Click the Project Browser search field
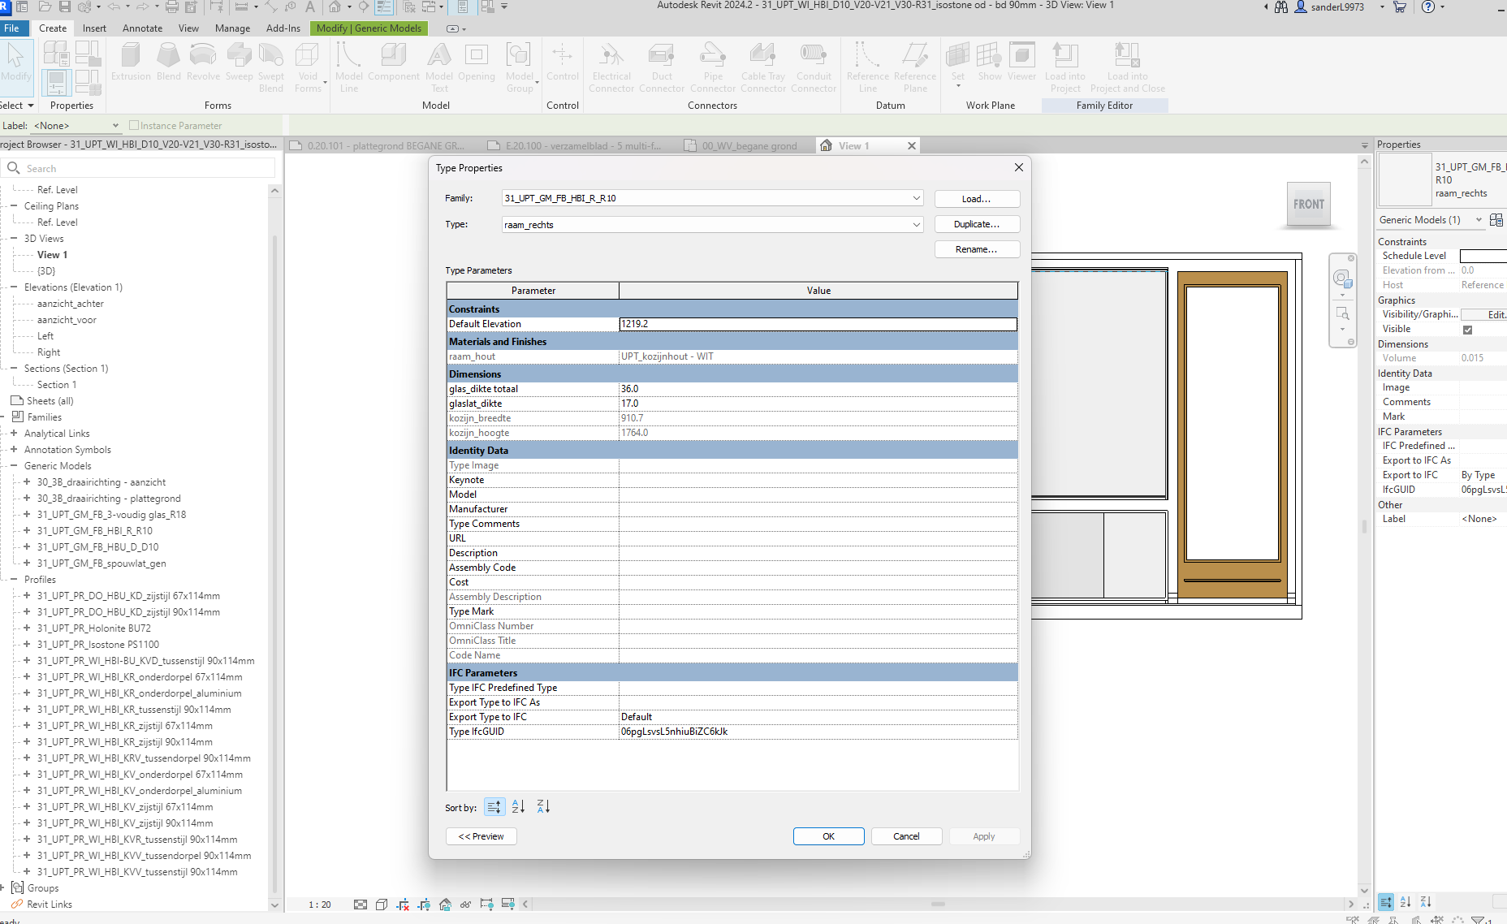The height and width of the screenshot is (924, 1507). click(138, 168)
